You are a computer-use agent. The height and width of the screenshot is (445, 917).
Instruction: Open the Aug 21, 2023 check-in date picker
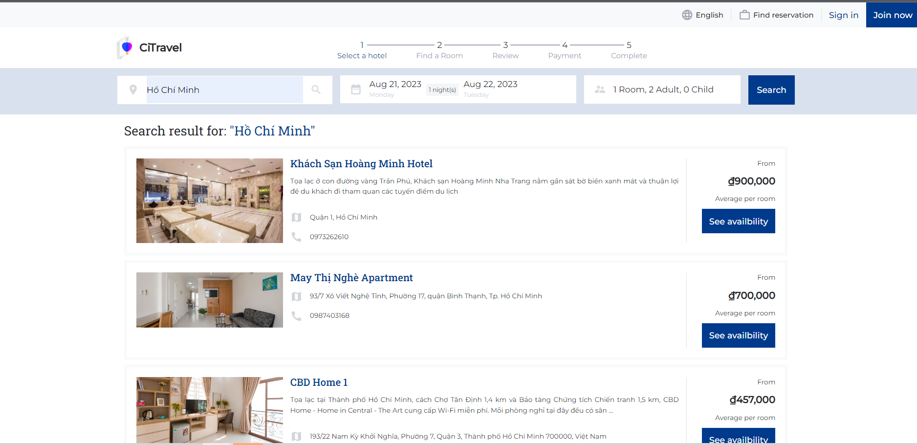395,89
